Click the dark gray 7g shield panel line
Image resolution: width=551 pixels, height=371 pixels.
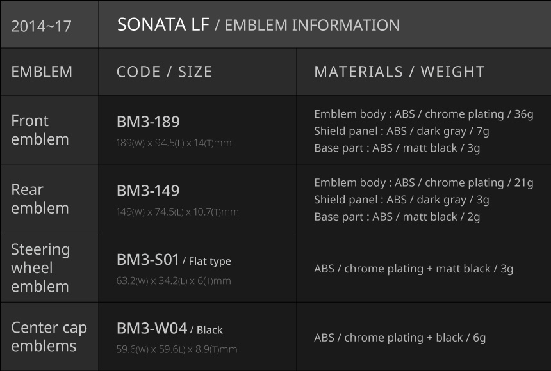point(401,131)
